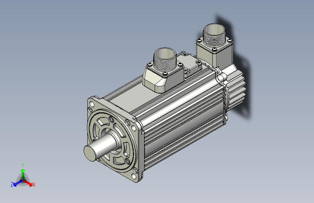Viewport: 314px width, 203px height.
Task: Select the motor output shaft end face
Action: click(90, 154)
